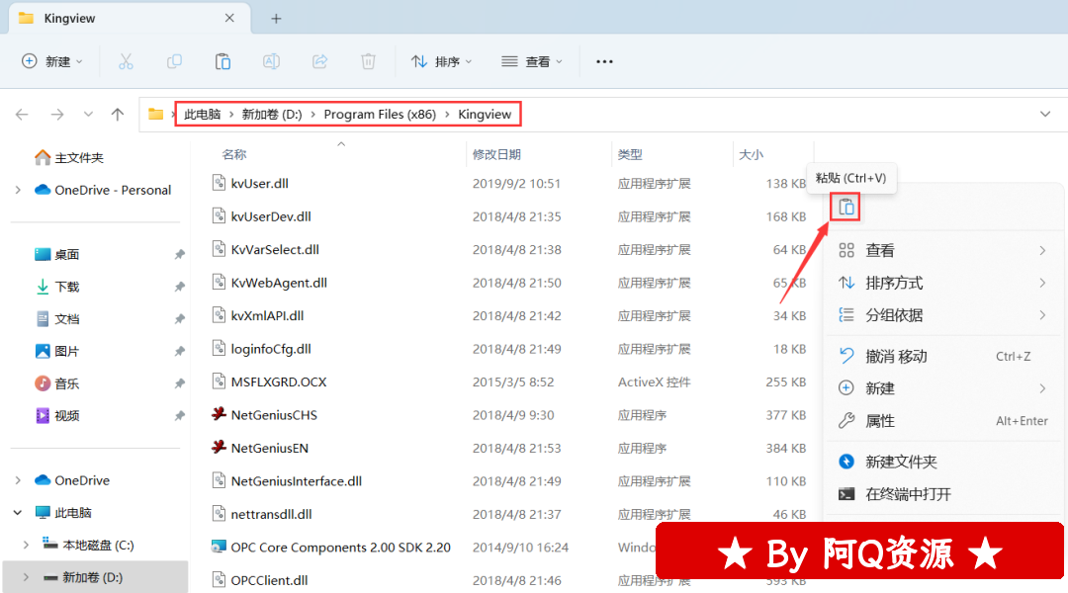
Task: Unpin 桌面 using its pin icon
Action: tap(179, 255)
